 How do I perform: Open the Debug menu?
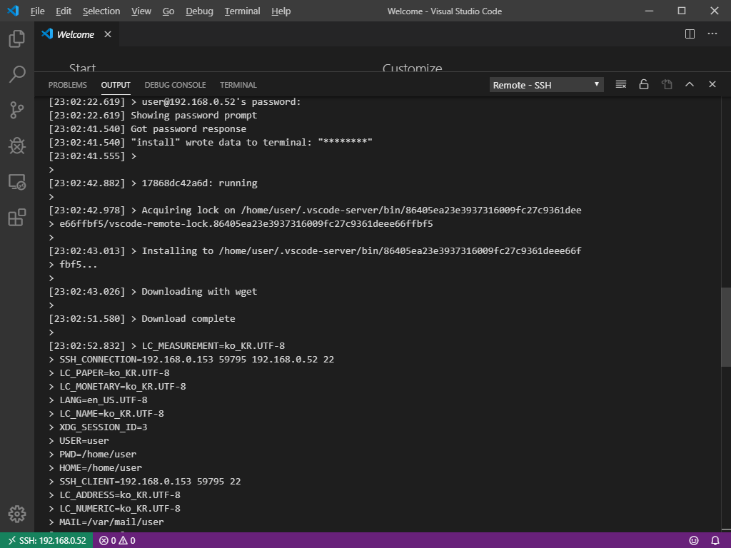[199, 11]
